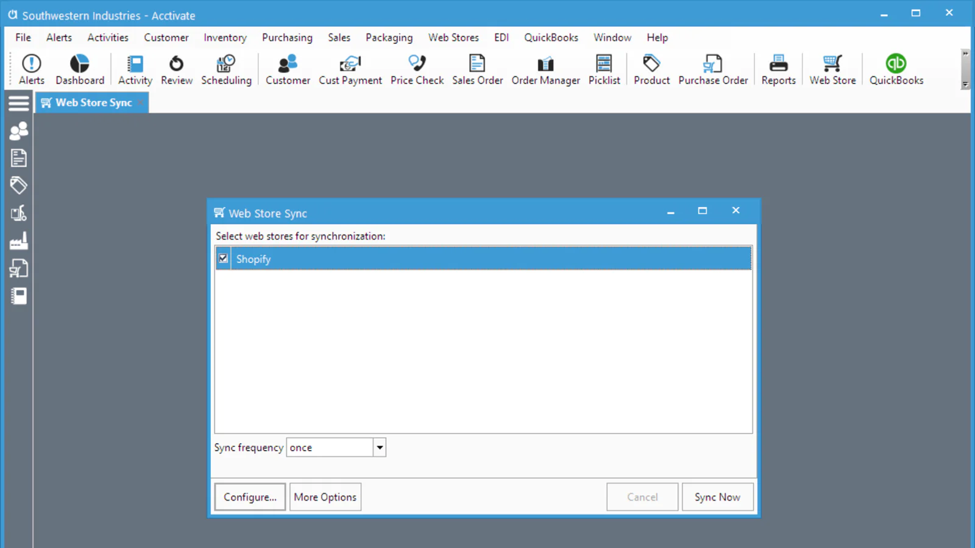
Task: Click the Sync Now button
Action: click(x=717, y=497)
